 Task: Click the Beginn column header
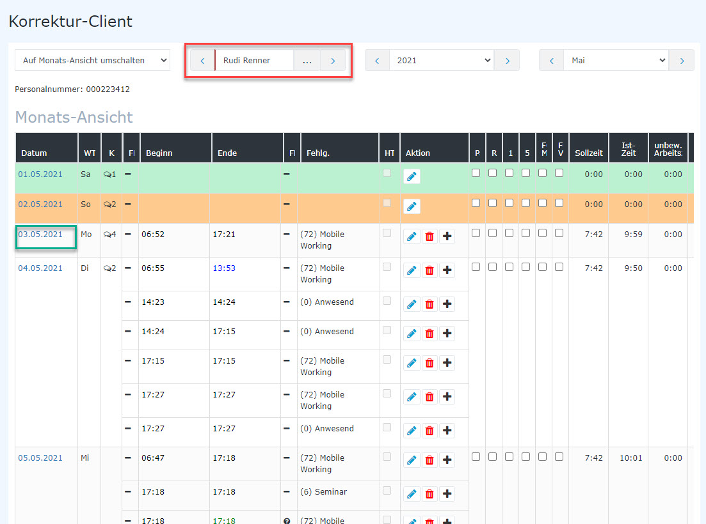[x=176, y=148]
